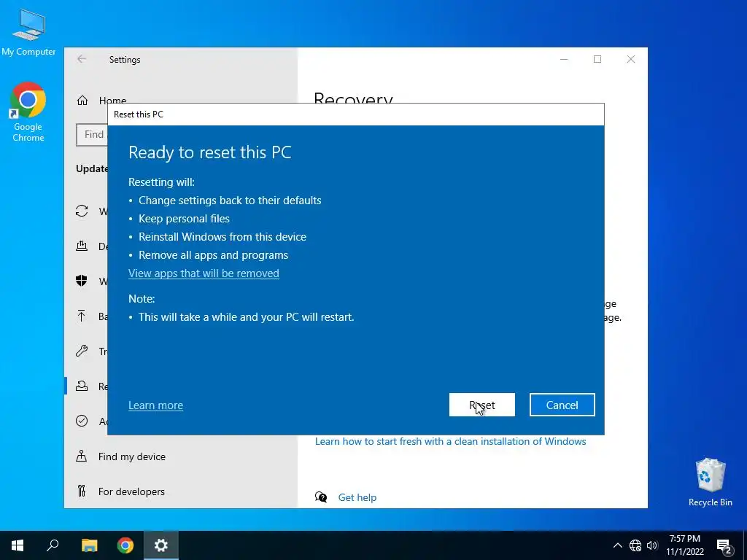Click 'Change settings back to their defaults' text

click(230, 201)
